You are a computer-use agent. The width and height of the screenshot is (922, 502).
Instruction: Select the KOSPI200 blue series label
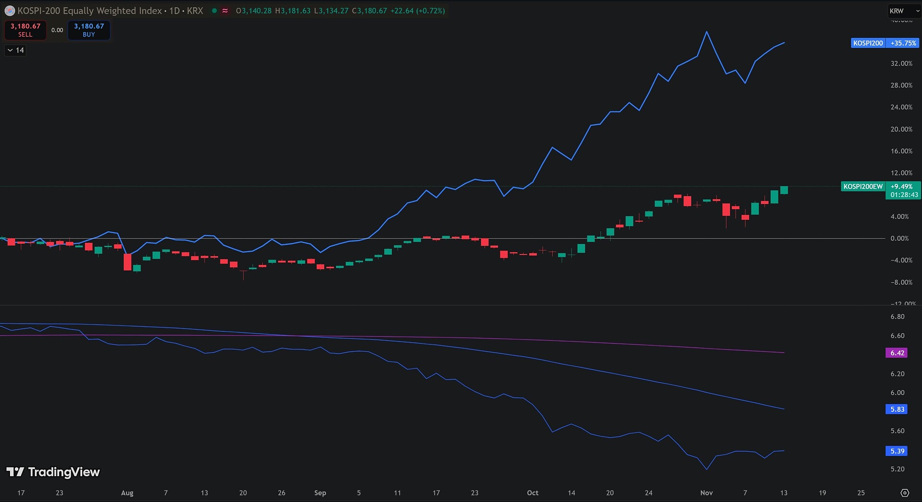tap(868, 43)
